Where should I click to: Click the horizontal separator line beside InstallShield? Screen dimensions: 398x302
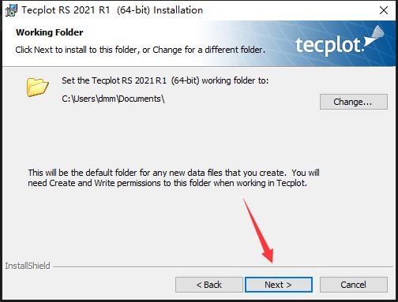(223, 267)
